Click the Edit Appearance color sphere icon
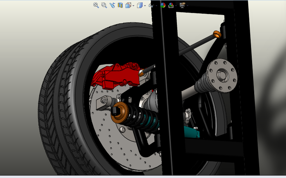The width and height of the screenshot is (286, 178). click(163, 5)
